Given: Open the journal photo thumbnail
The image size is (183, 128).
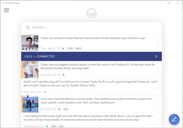Looking at the screenshot, I should point(31,70).
